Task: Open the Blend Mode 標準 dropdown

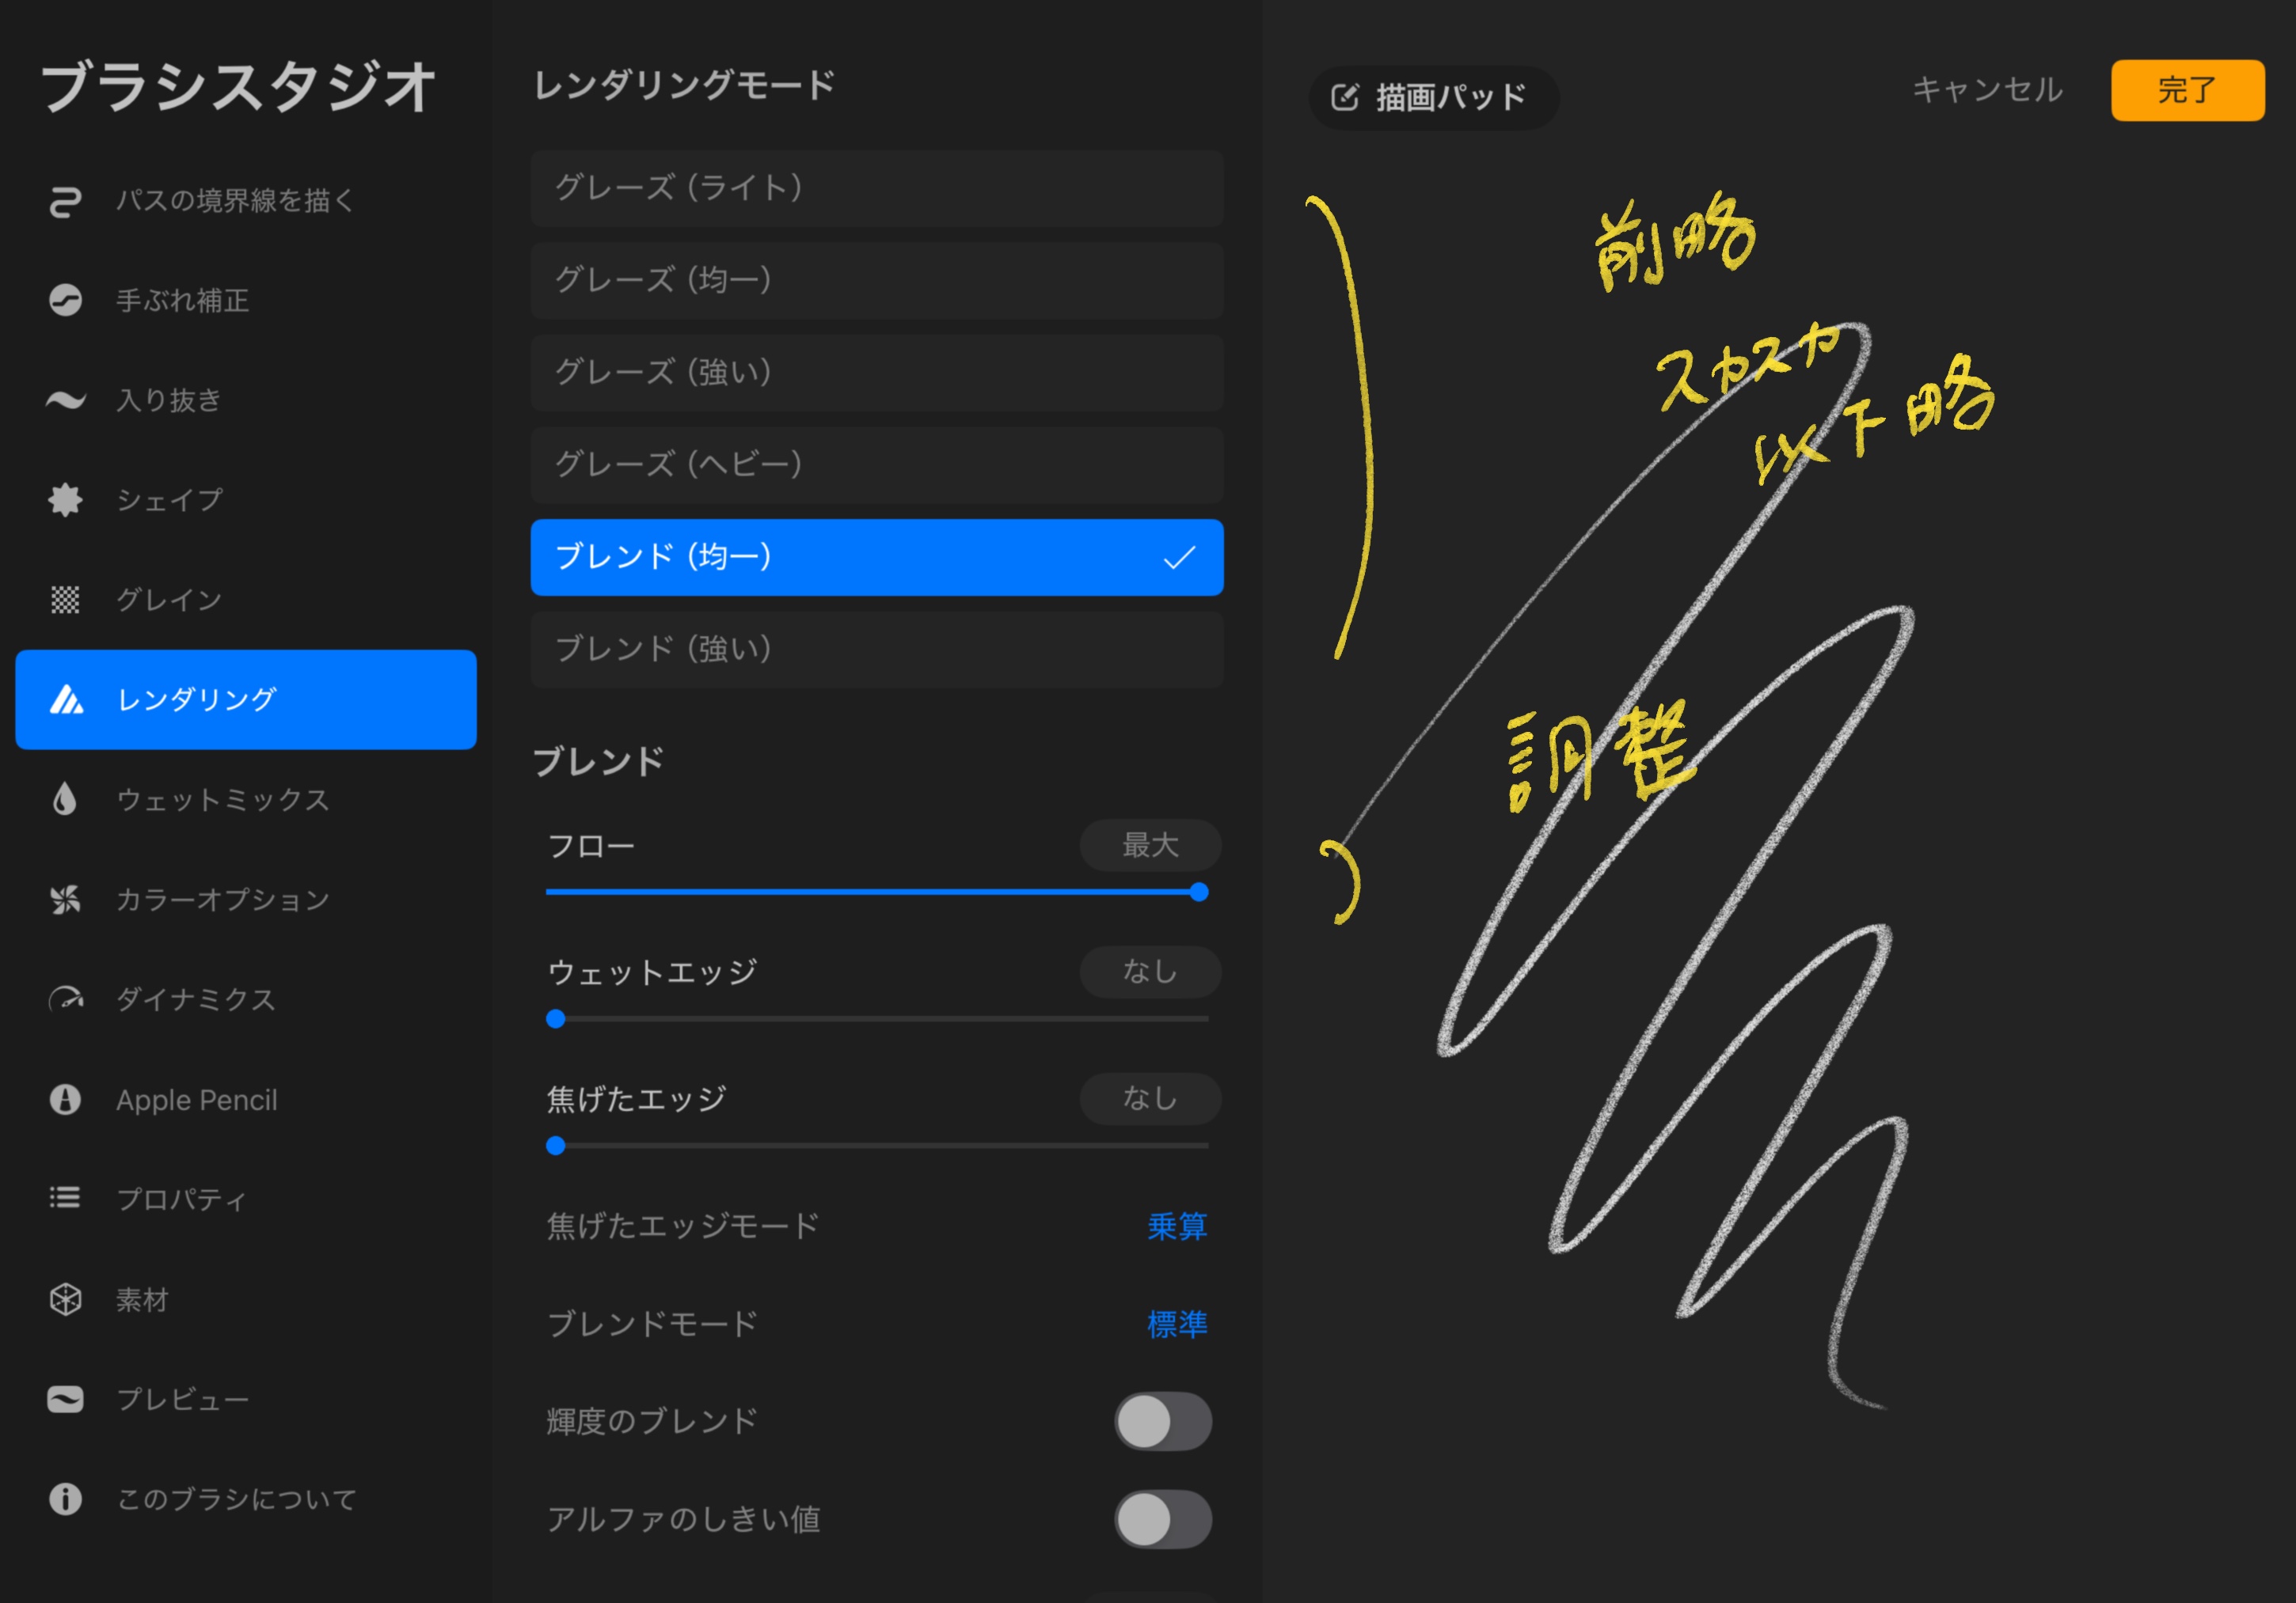Action: tap(1176, 1324)
